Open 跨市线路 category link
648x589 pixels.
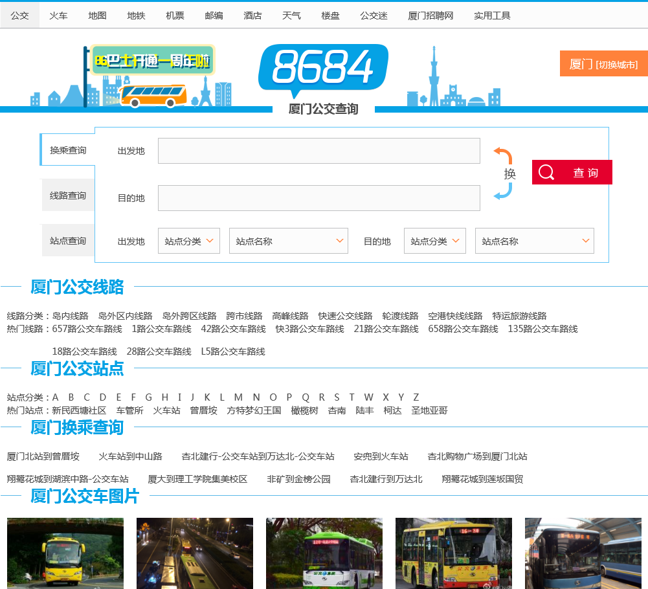tap(244, 316)
